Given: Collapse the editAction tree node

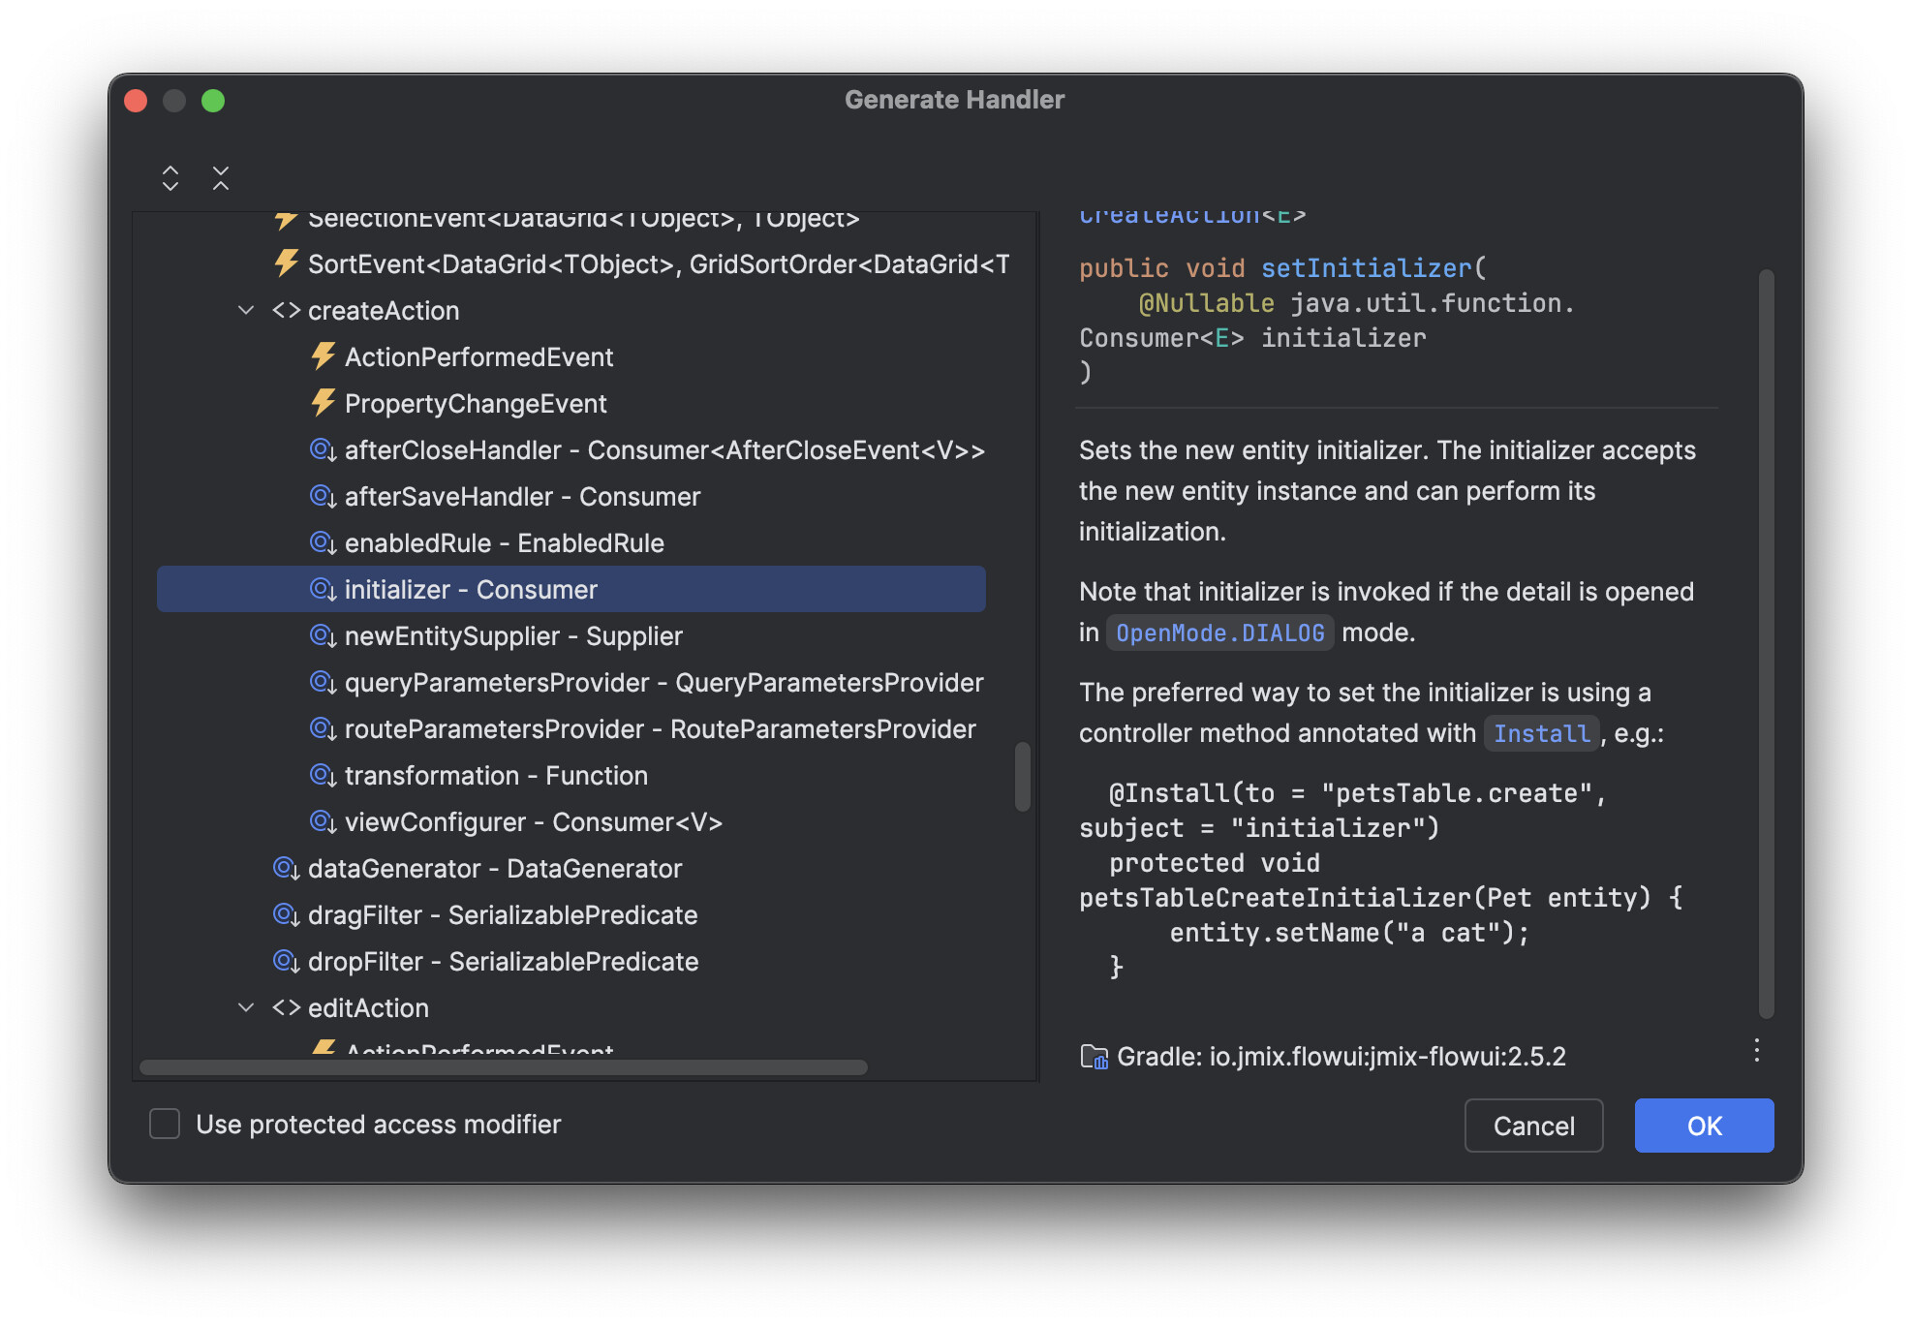Looking at the screenshot, I should coord(246,1007).
